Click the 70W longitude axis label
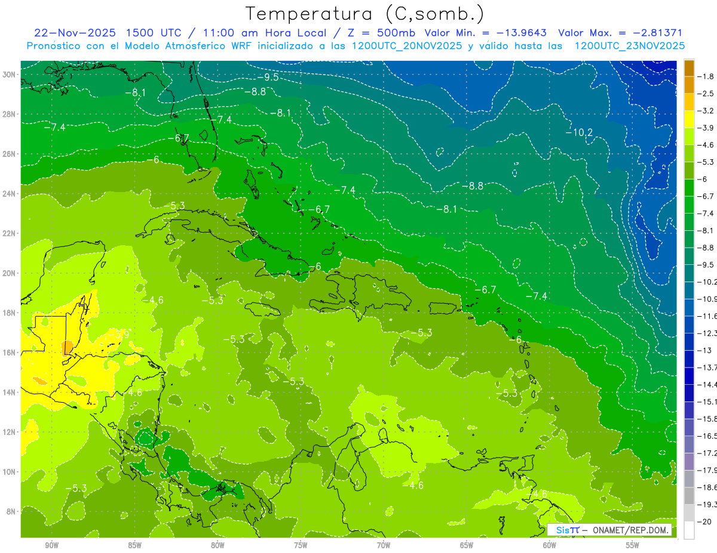Viewport: 717px width, 553px height. click(383, 546)
